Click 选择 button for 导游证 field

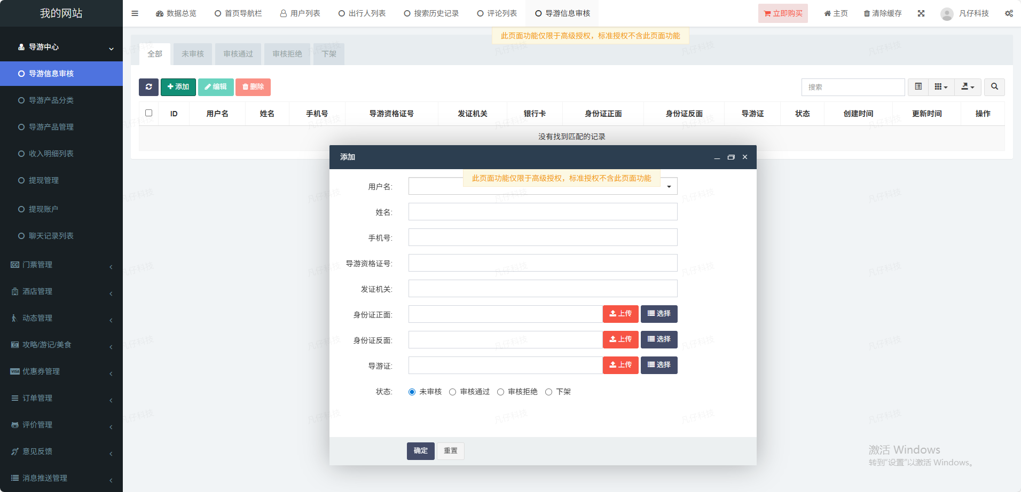[x=659, y=365]
